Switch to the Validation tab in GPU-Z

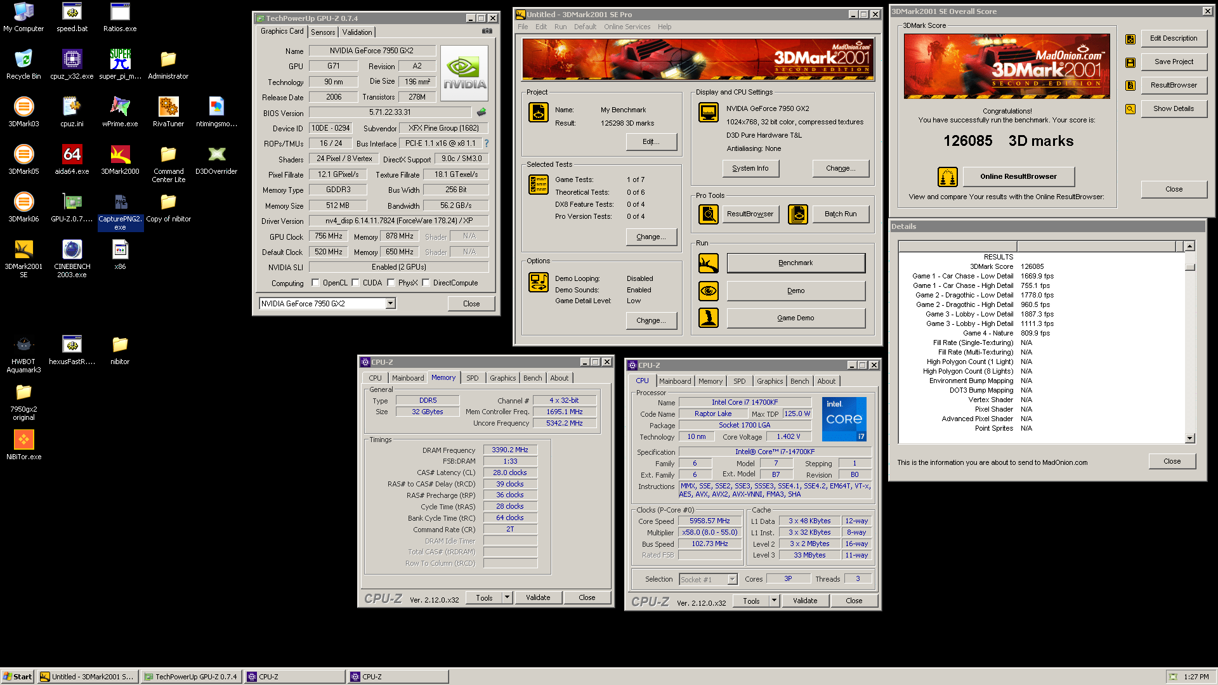[x=357, y=32]
